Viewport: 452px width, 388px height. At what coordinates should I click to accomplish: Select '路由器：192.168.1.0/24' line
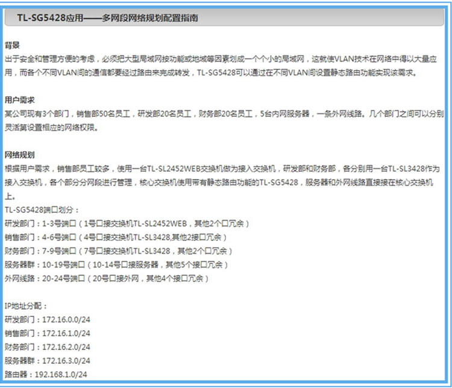[x=46, y=375]
